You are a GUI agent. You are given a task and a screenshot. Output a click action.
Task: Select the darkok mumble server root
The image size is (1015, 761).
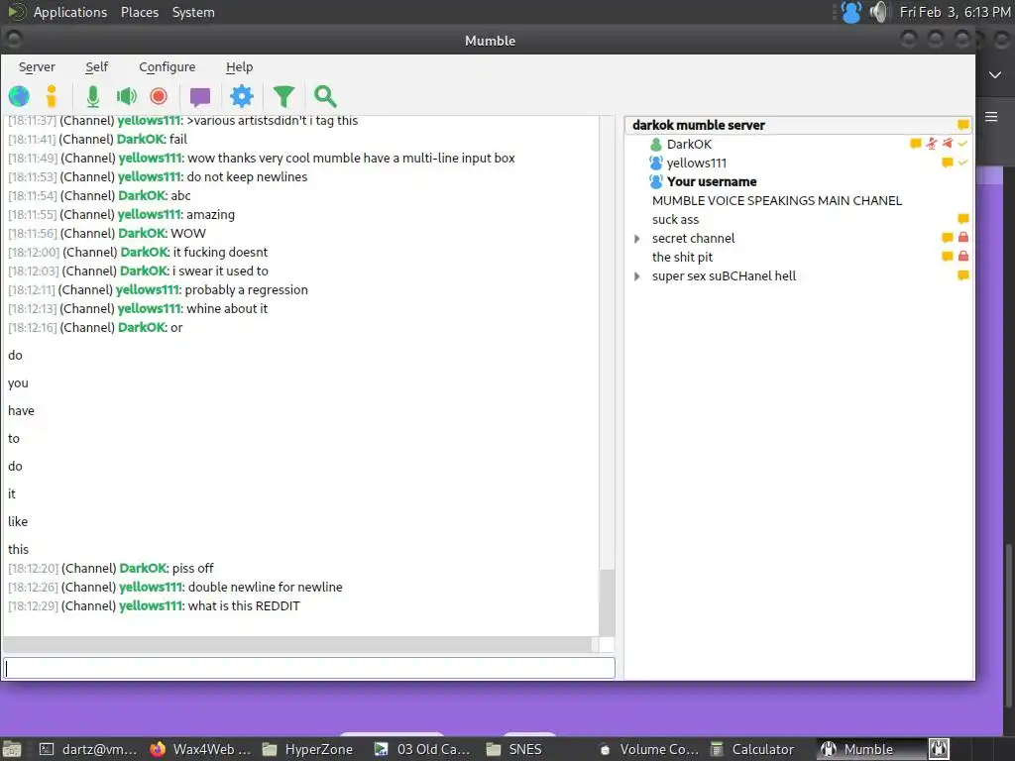coord(699,125)
